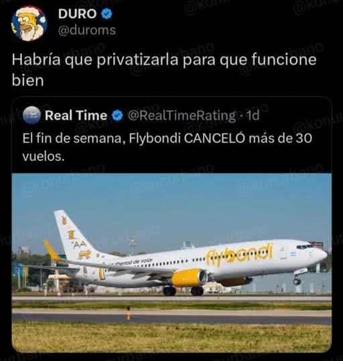
Task: Click the flybondi logo on the fuselage
Action: tap(239, 255)
